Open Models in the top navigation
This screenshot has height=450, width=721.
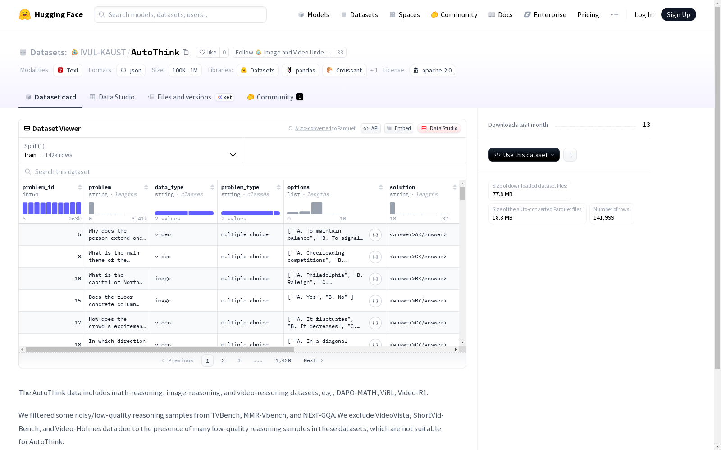[x=314, y=14]
